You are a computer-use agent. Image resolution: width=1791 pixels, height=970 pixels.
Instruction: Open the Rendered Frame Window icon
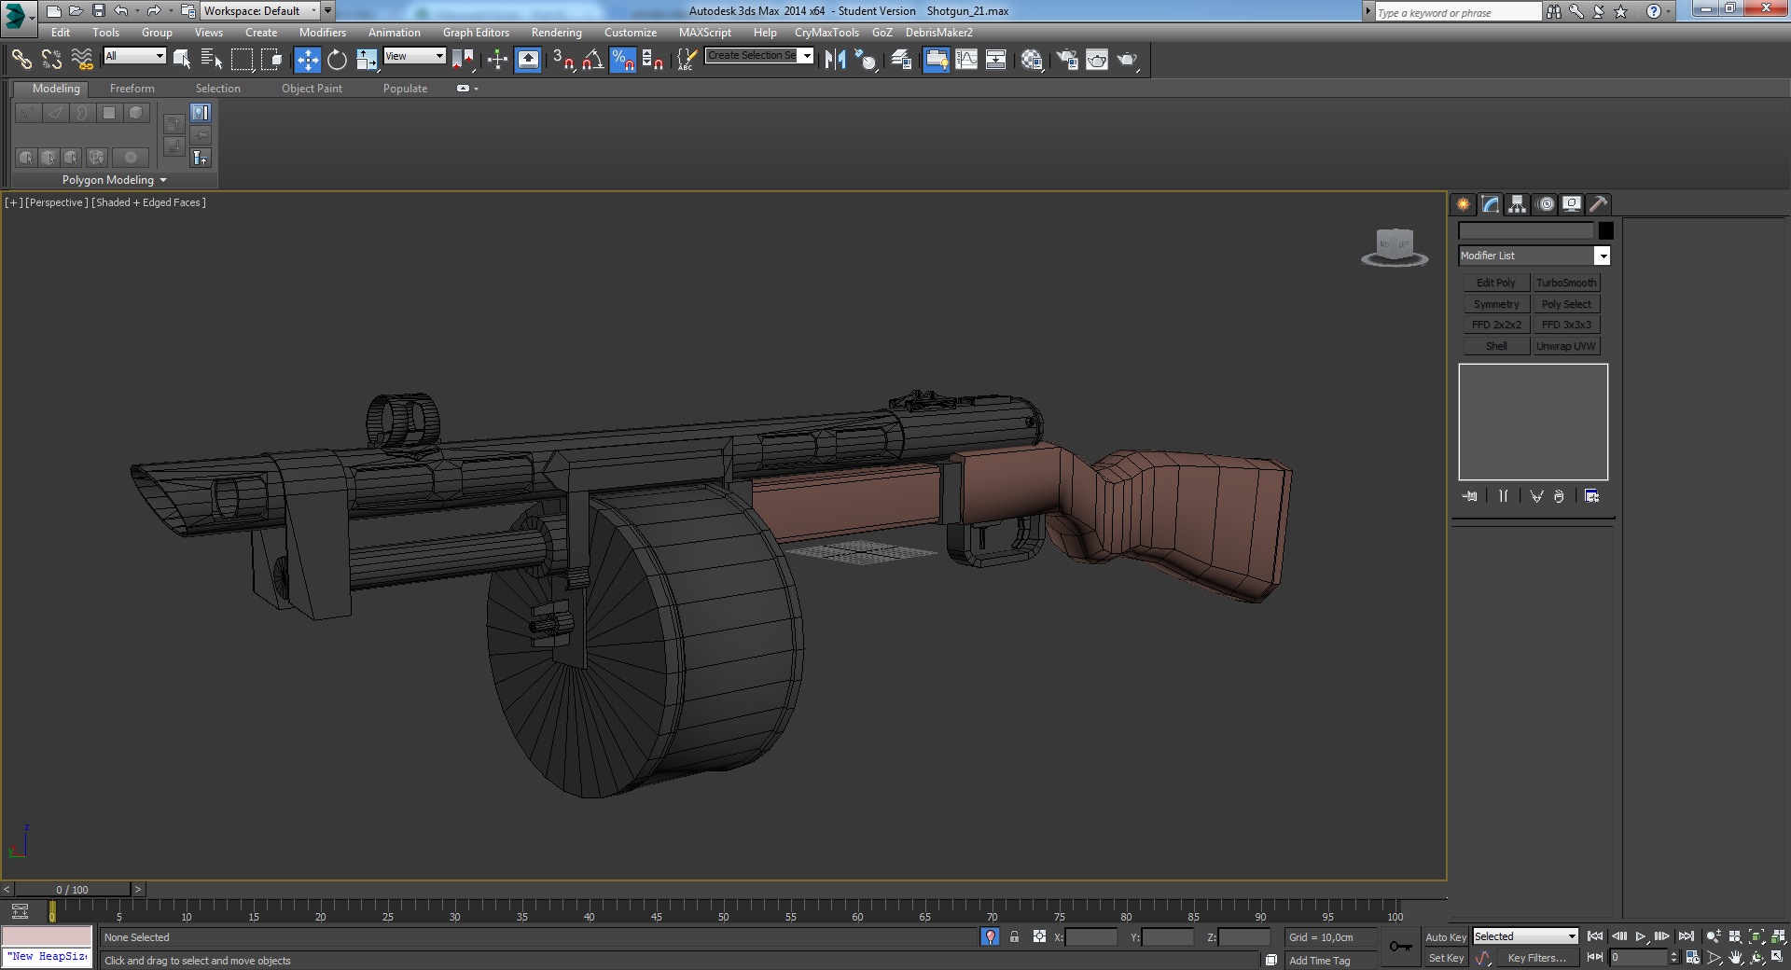1097,60
